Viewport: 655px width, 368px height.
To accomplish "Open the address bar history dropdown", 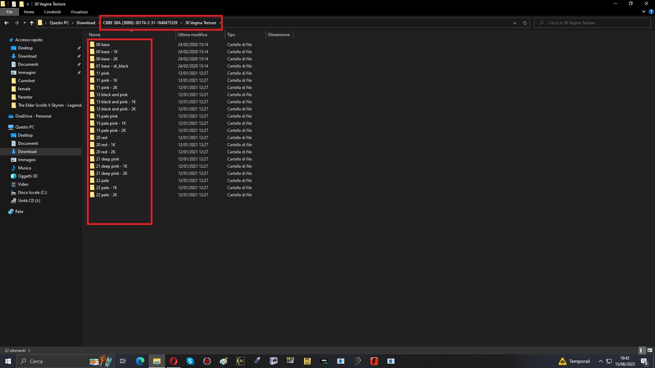I will 514,23.
